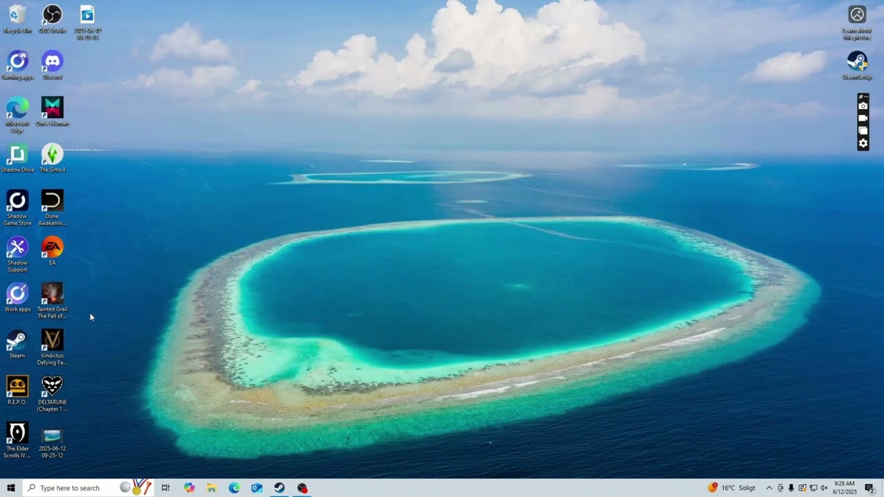The image size is (884, 497).
Task: Open the 16°C Soligt weather widget
Action: pos(732,488)
